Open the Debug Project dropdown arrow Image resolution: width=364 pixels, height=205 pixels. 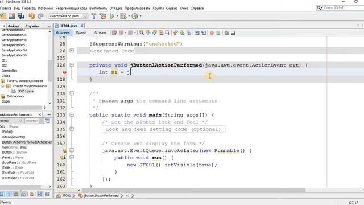[x=129, y=16]
